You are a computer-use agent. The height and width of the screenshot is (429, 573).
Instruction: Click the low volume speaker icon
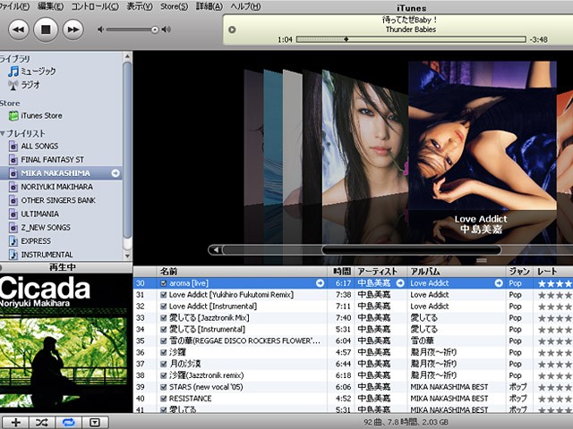click(100, 29)
